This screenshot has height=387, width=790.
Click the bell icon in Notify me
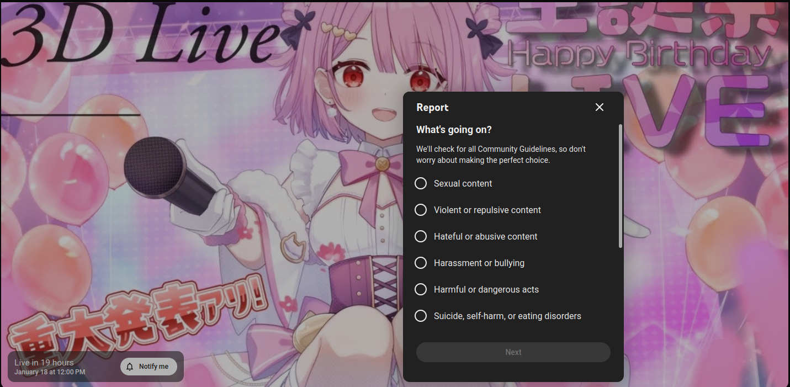tap(130, 367)
